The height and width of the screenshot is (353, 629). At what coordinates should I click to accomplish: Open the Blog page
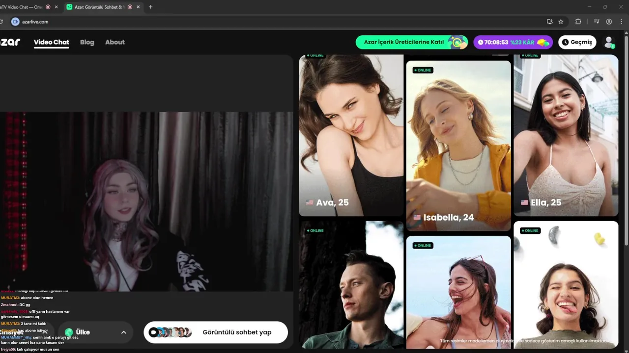point(87,42)
